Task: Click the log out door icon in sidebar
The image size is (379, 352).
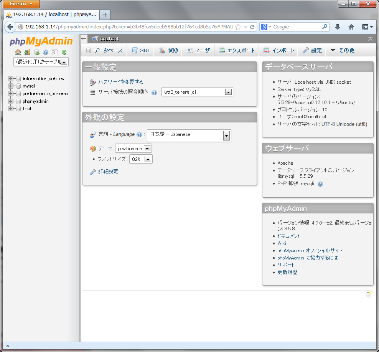Action: [27, 52]
